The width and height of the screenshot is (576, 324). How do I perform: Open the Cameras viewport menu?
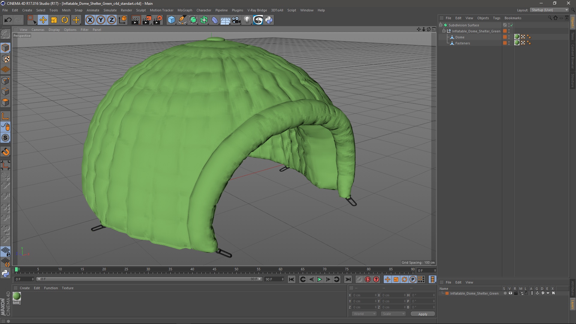pyautogui.click(x=38, y=30)
